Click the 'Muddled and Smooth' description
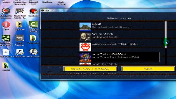This screenshot has width=176, height=99. tap(105, 37)
